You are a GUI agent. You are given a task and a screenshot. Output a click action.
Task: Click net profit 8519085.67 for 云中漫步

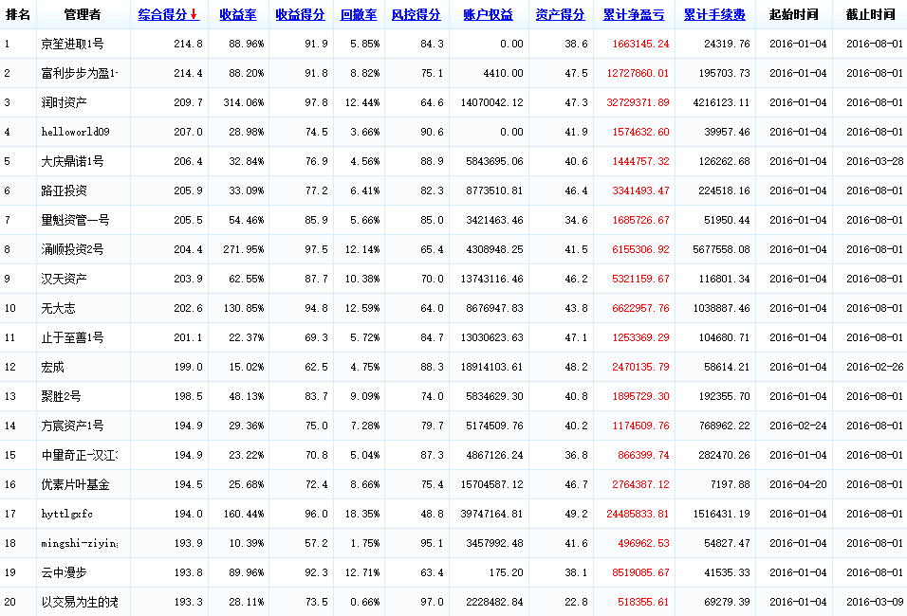(641, 572)
